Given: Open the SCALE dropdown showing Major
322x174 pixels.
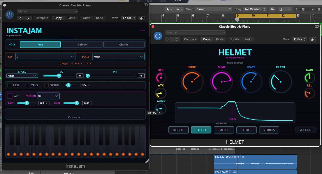Looking at the screenshot, I should [x=118, y=57].
